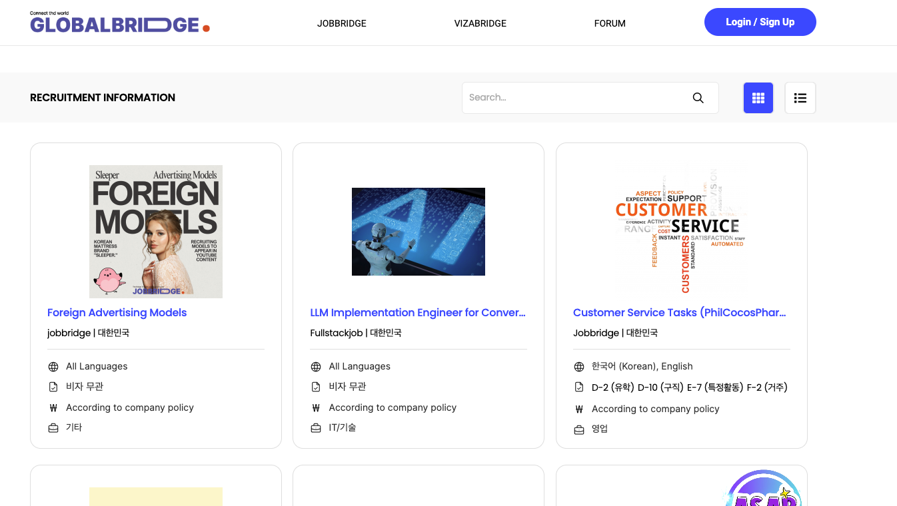
Task: Click the Customer Service word cloud image
Action: (x=682, y=232)
